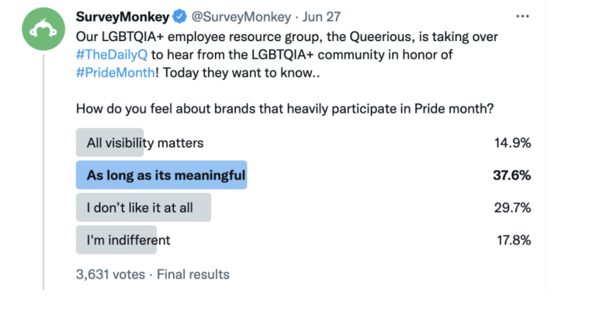Open the @SurveyMonkey handle link

click(241, 17)
